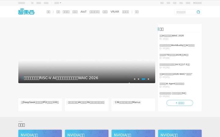Open the RISC-V AI carousel headline
The width and height of the screenshot is (220, 137).
61,78
